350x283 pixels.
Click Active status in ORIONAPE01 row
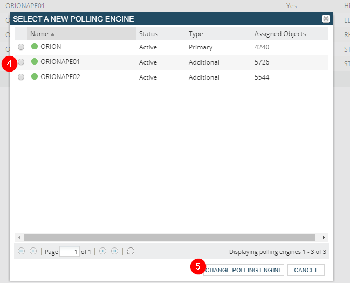(x=148, y=62)
